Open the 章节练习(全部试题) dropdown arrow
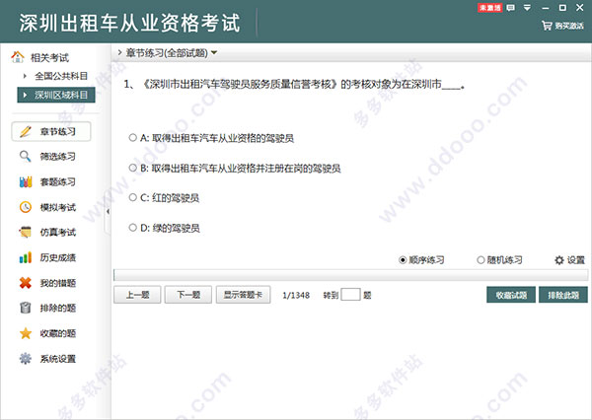592x420 pixels. click(x=214, y=53)
